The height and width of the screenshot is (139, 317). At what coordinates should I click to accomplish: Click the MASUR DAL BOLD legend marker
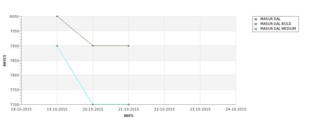click(x=256, y=24)
